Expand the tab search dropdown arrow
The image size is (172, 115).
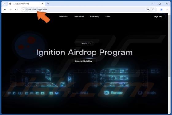pyautogui.click(x=4, y=4)
